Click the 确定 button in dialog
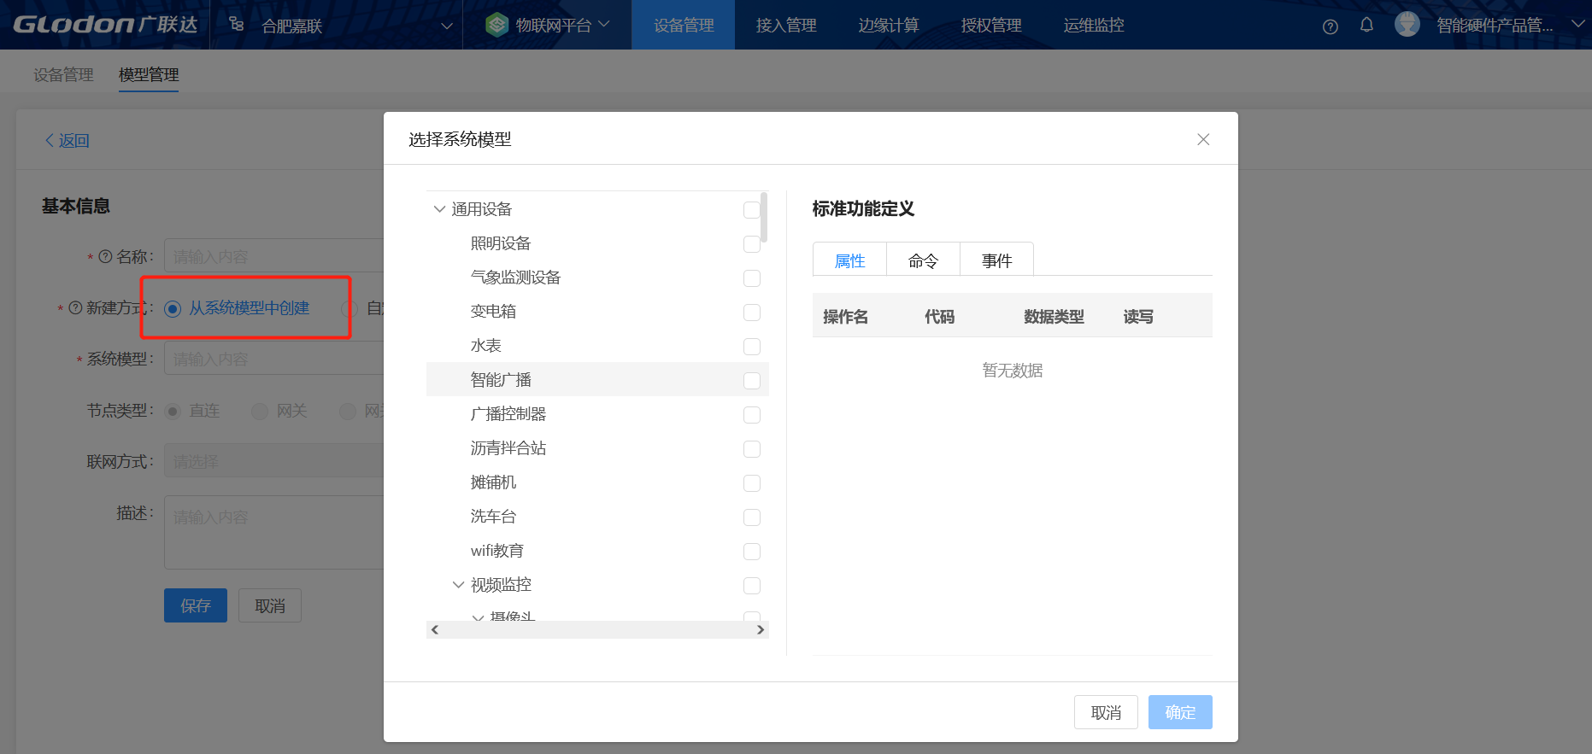The image size is (1592, 754). click(x=1179, y=712)
